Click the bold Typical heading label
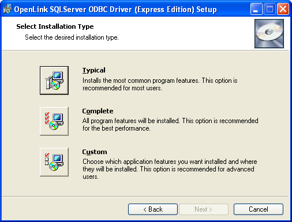Viewport: 292px width, 222px height. pos(94,70)
